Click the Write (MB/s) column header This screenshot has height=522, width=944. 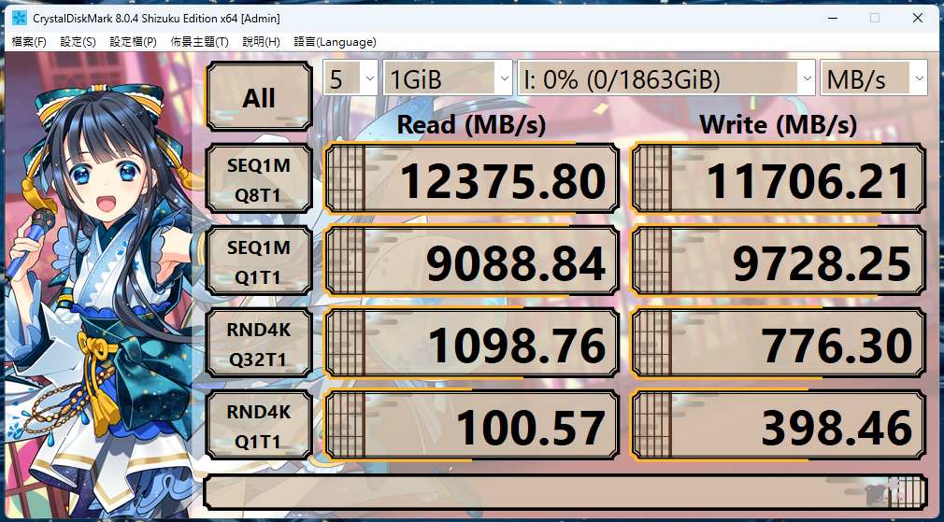(x=778, y=124)
